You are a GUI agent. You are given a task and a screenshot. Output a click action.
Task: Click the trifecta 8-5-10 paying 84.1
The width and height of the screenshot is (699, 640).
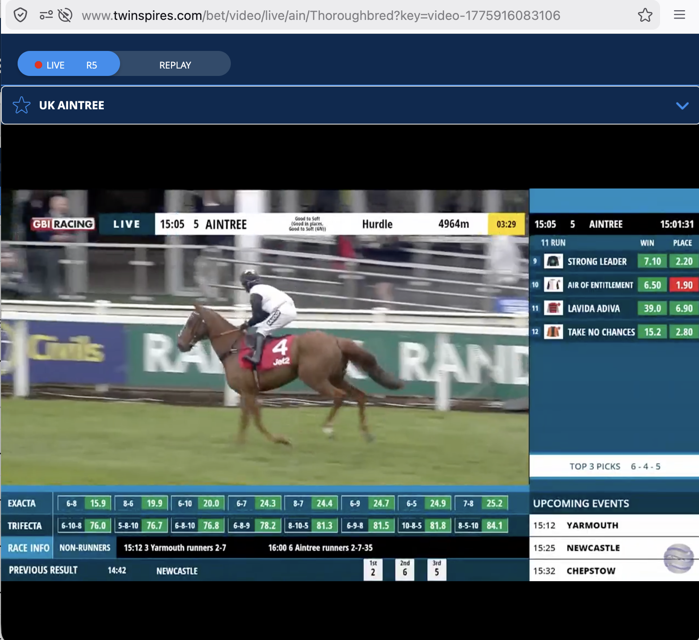click(482, 526)
